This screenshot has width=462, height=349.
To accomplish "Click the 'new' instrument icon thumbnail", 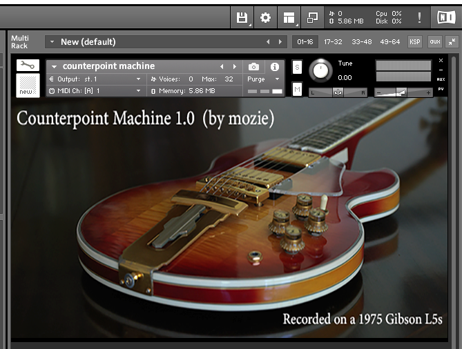I will 28,85.
